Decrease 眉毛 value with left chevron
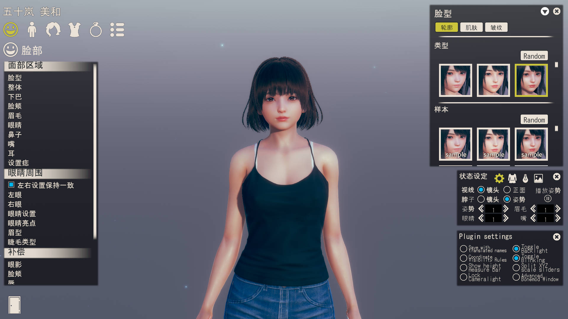The width and height of the screenshot is (568, 319). pos(533,209)
